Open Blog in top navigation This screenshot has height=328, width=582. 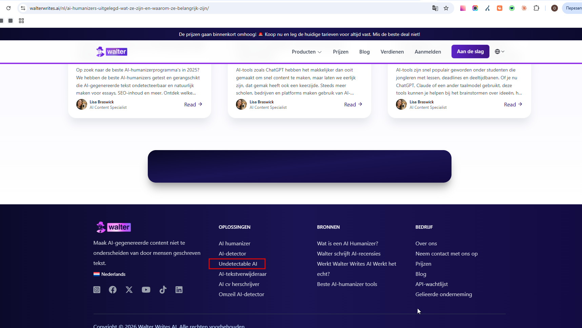(364, 52)
